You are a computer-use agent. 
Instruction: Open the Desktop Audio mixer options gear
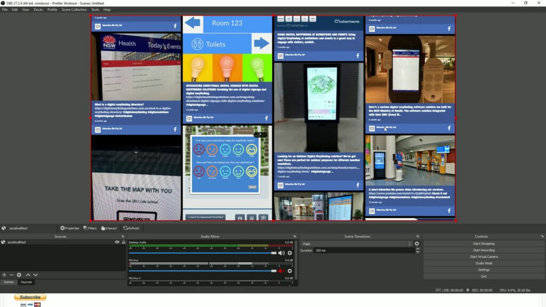289,253
